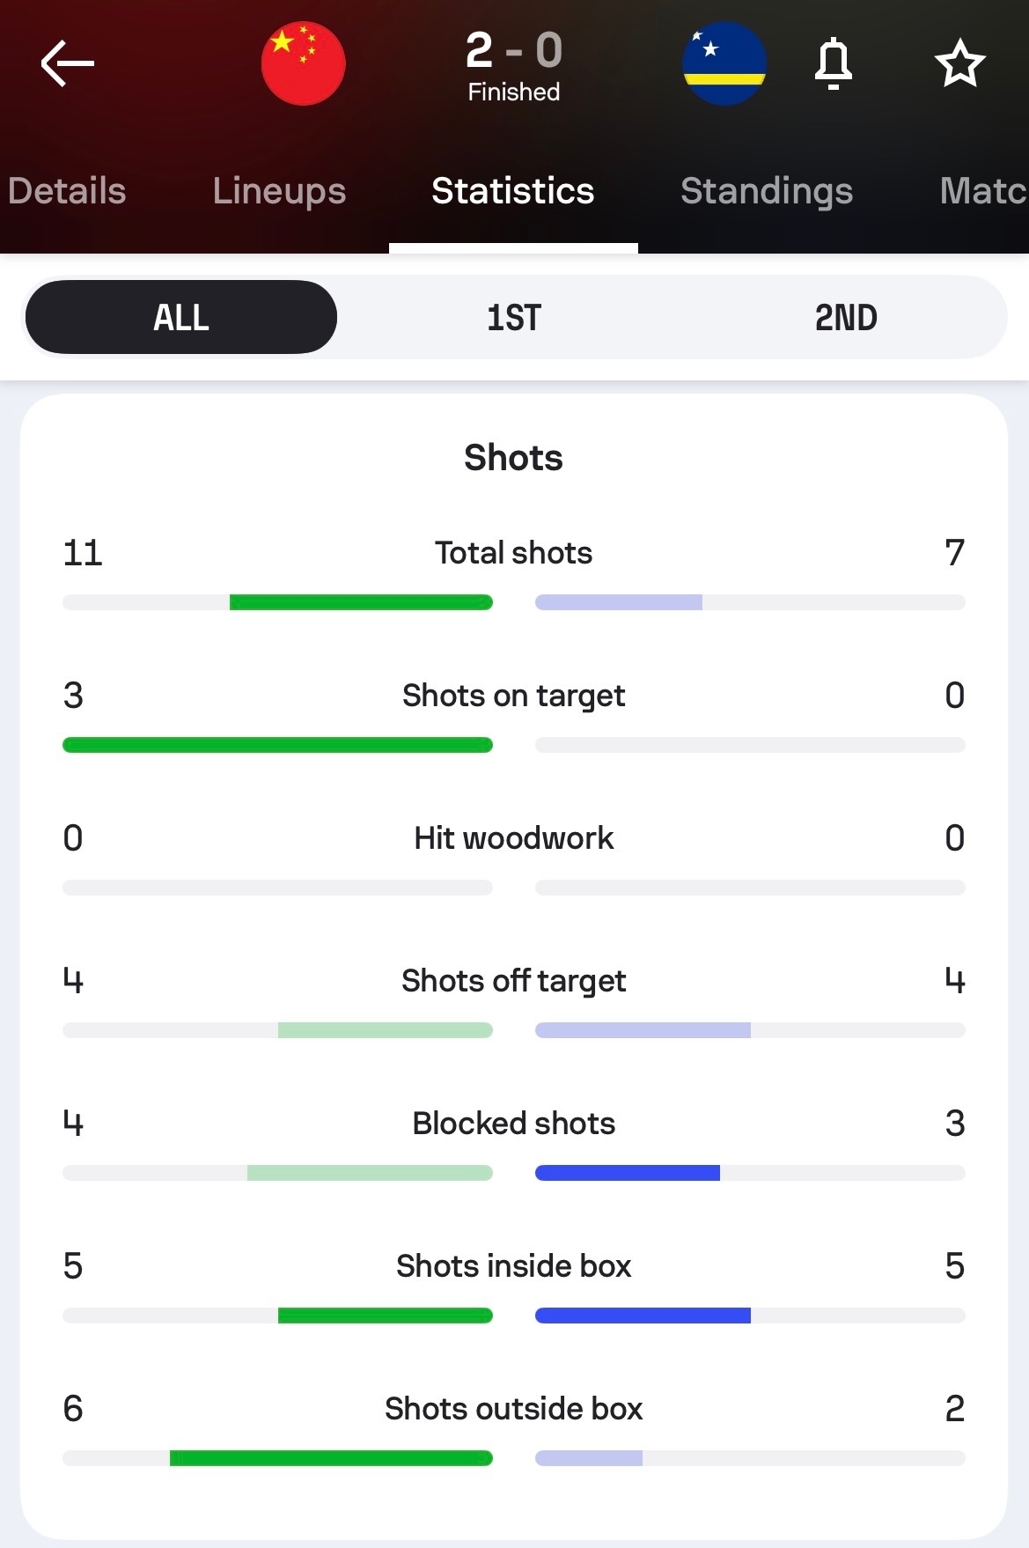1029x1548 pixels.
Task: Select the Statistics tab
Action: 513,190
